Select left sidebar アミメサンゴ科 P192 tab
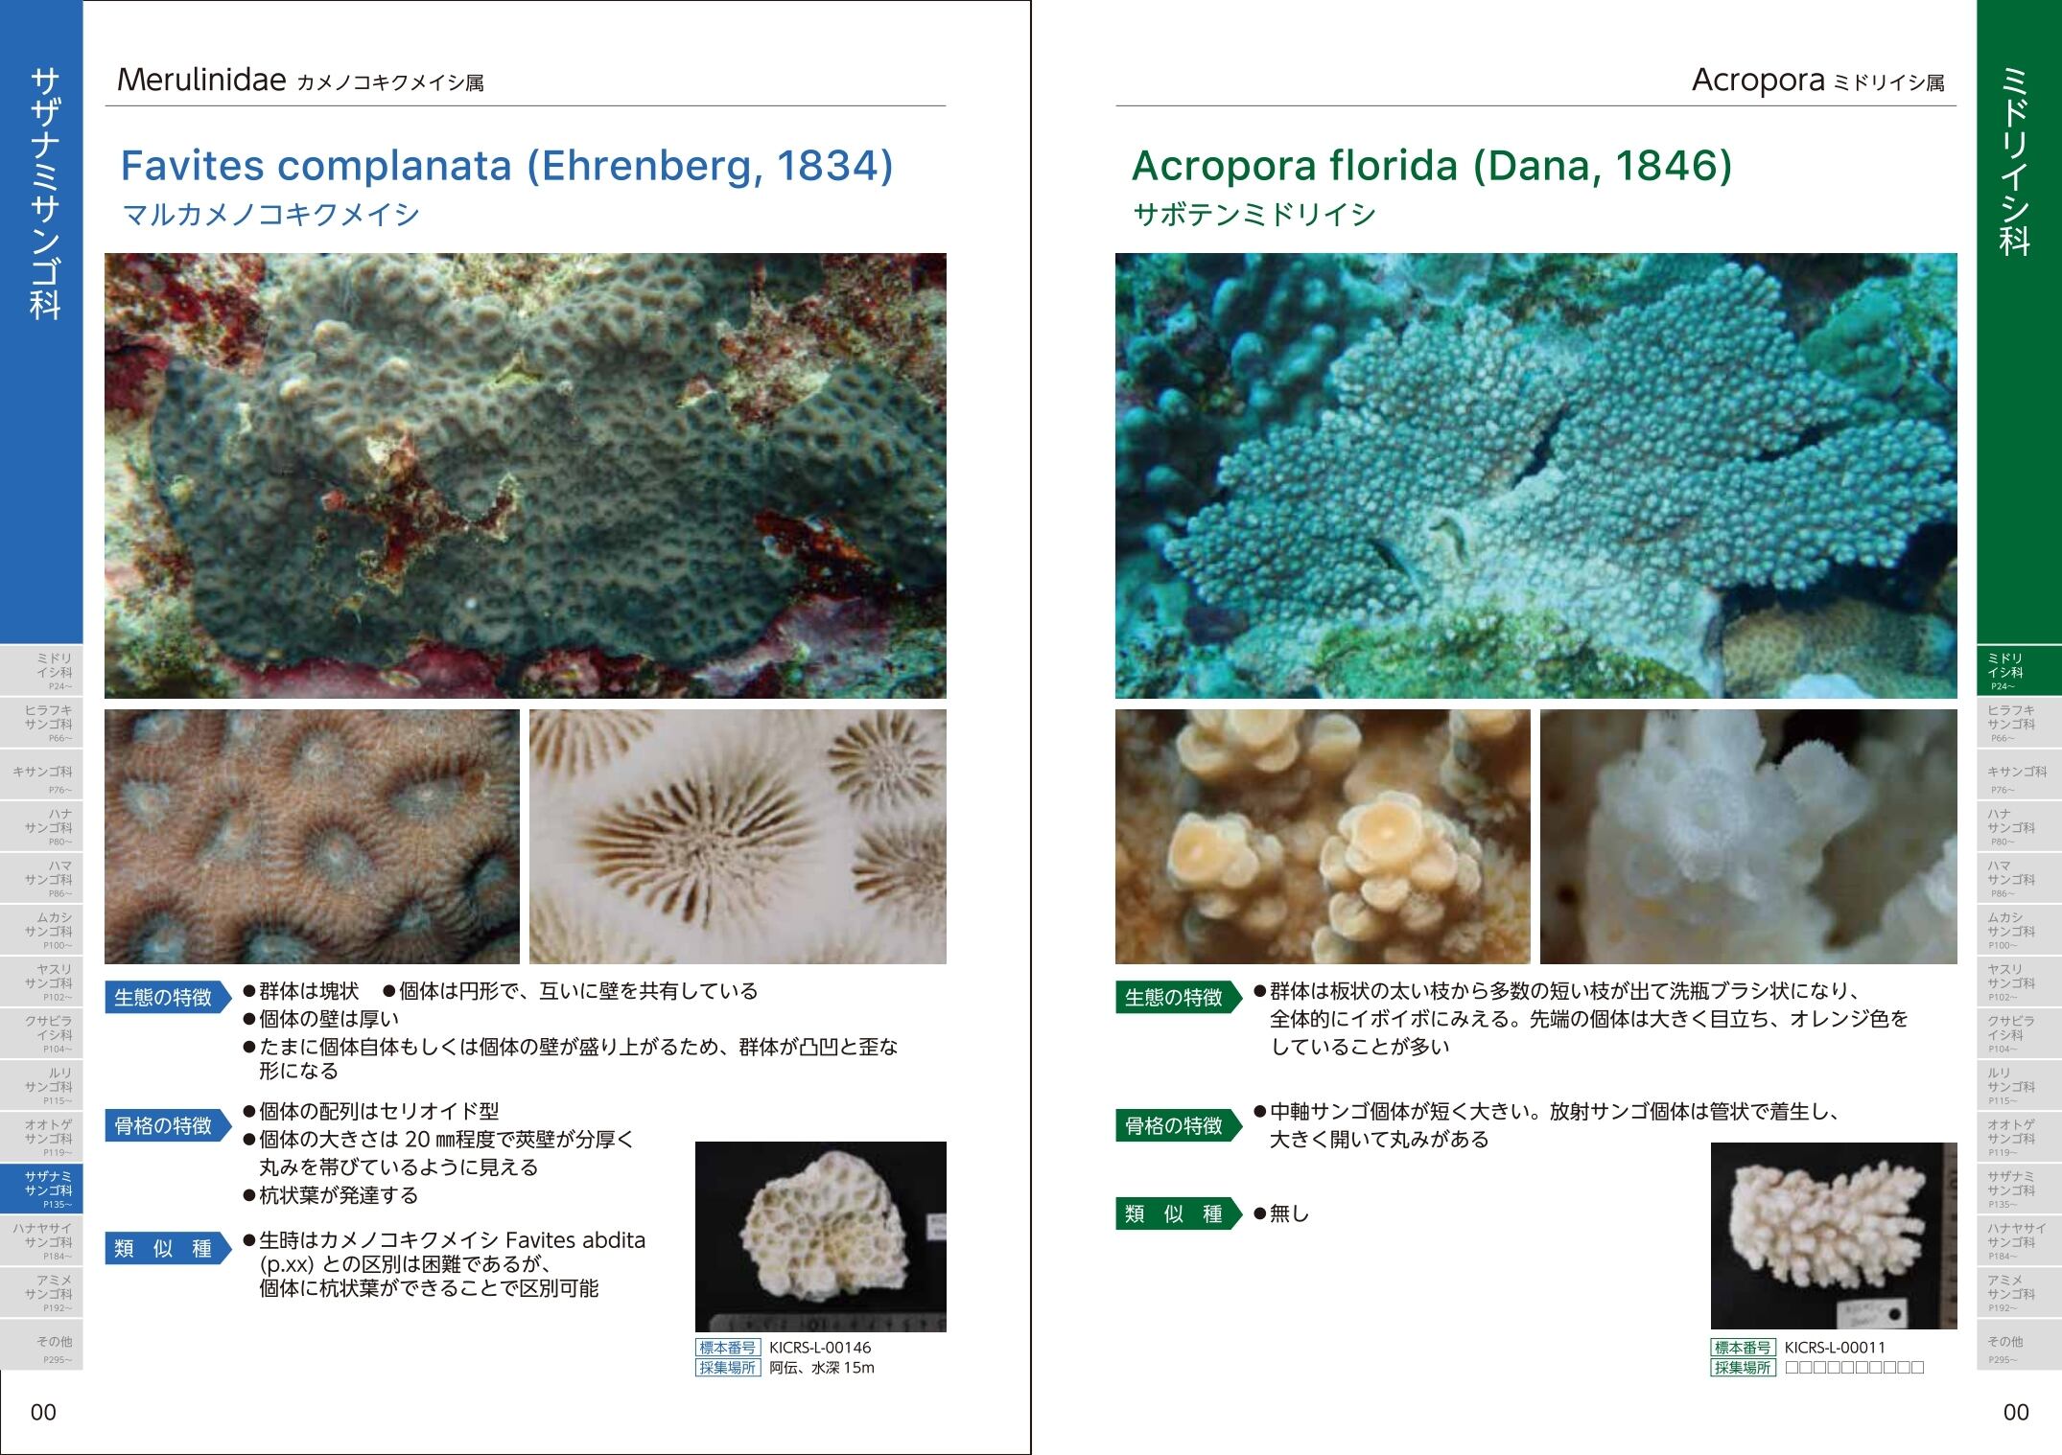Viewport: 2062px width, 1455px height. [x=41, y=1293]
